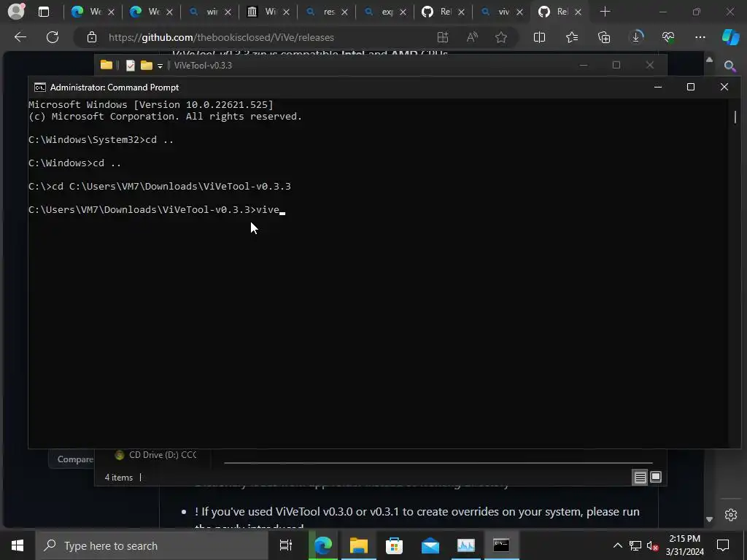This screenshot has height=560, width=747.
Task: Open the Copilot sidebar icon
Action: pos(730,37)
